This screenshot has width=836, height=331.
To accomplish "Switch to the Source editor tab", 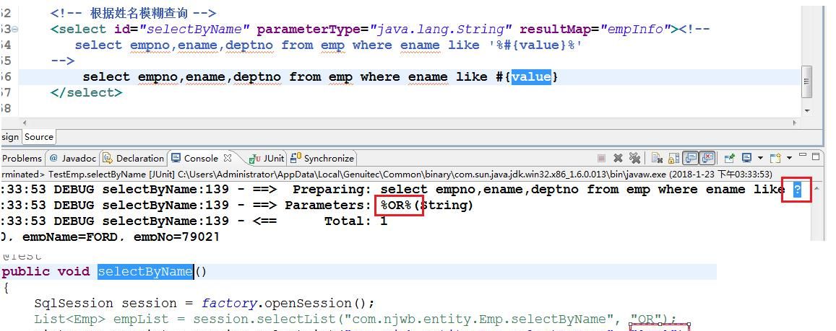I will point(38,137).
